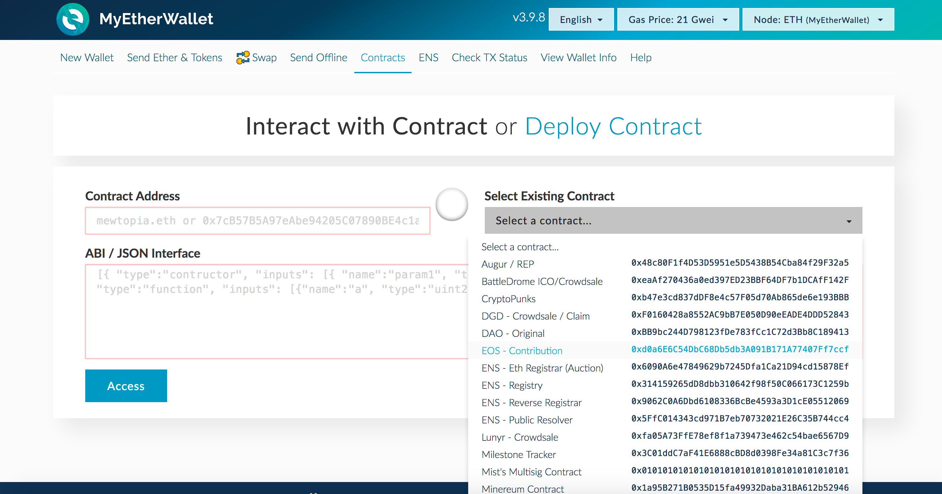Select ENS - Public Resolver contract
The width and height of the screenshot is (942, 494).
coord(665,420)
